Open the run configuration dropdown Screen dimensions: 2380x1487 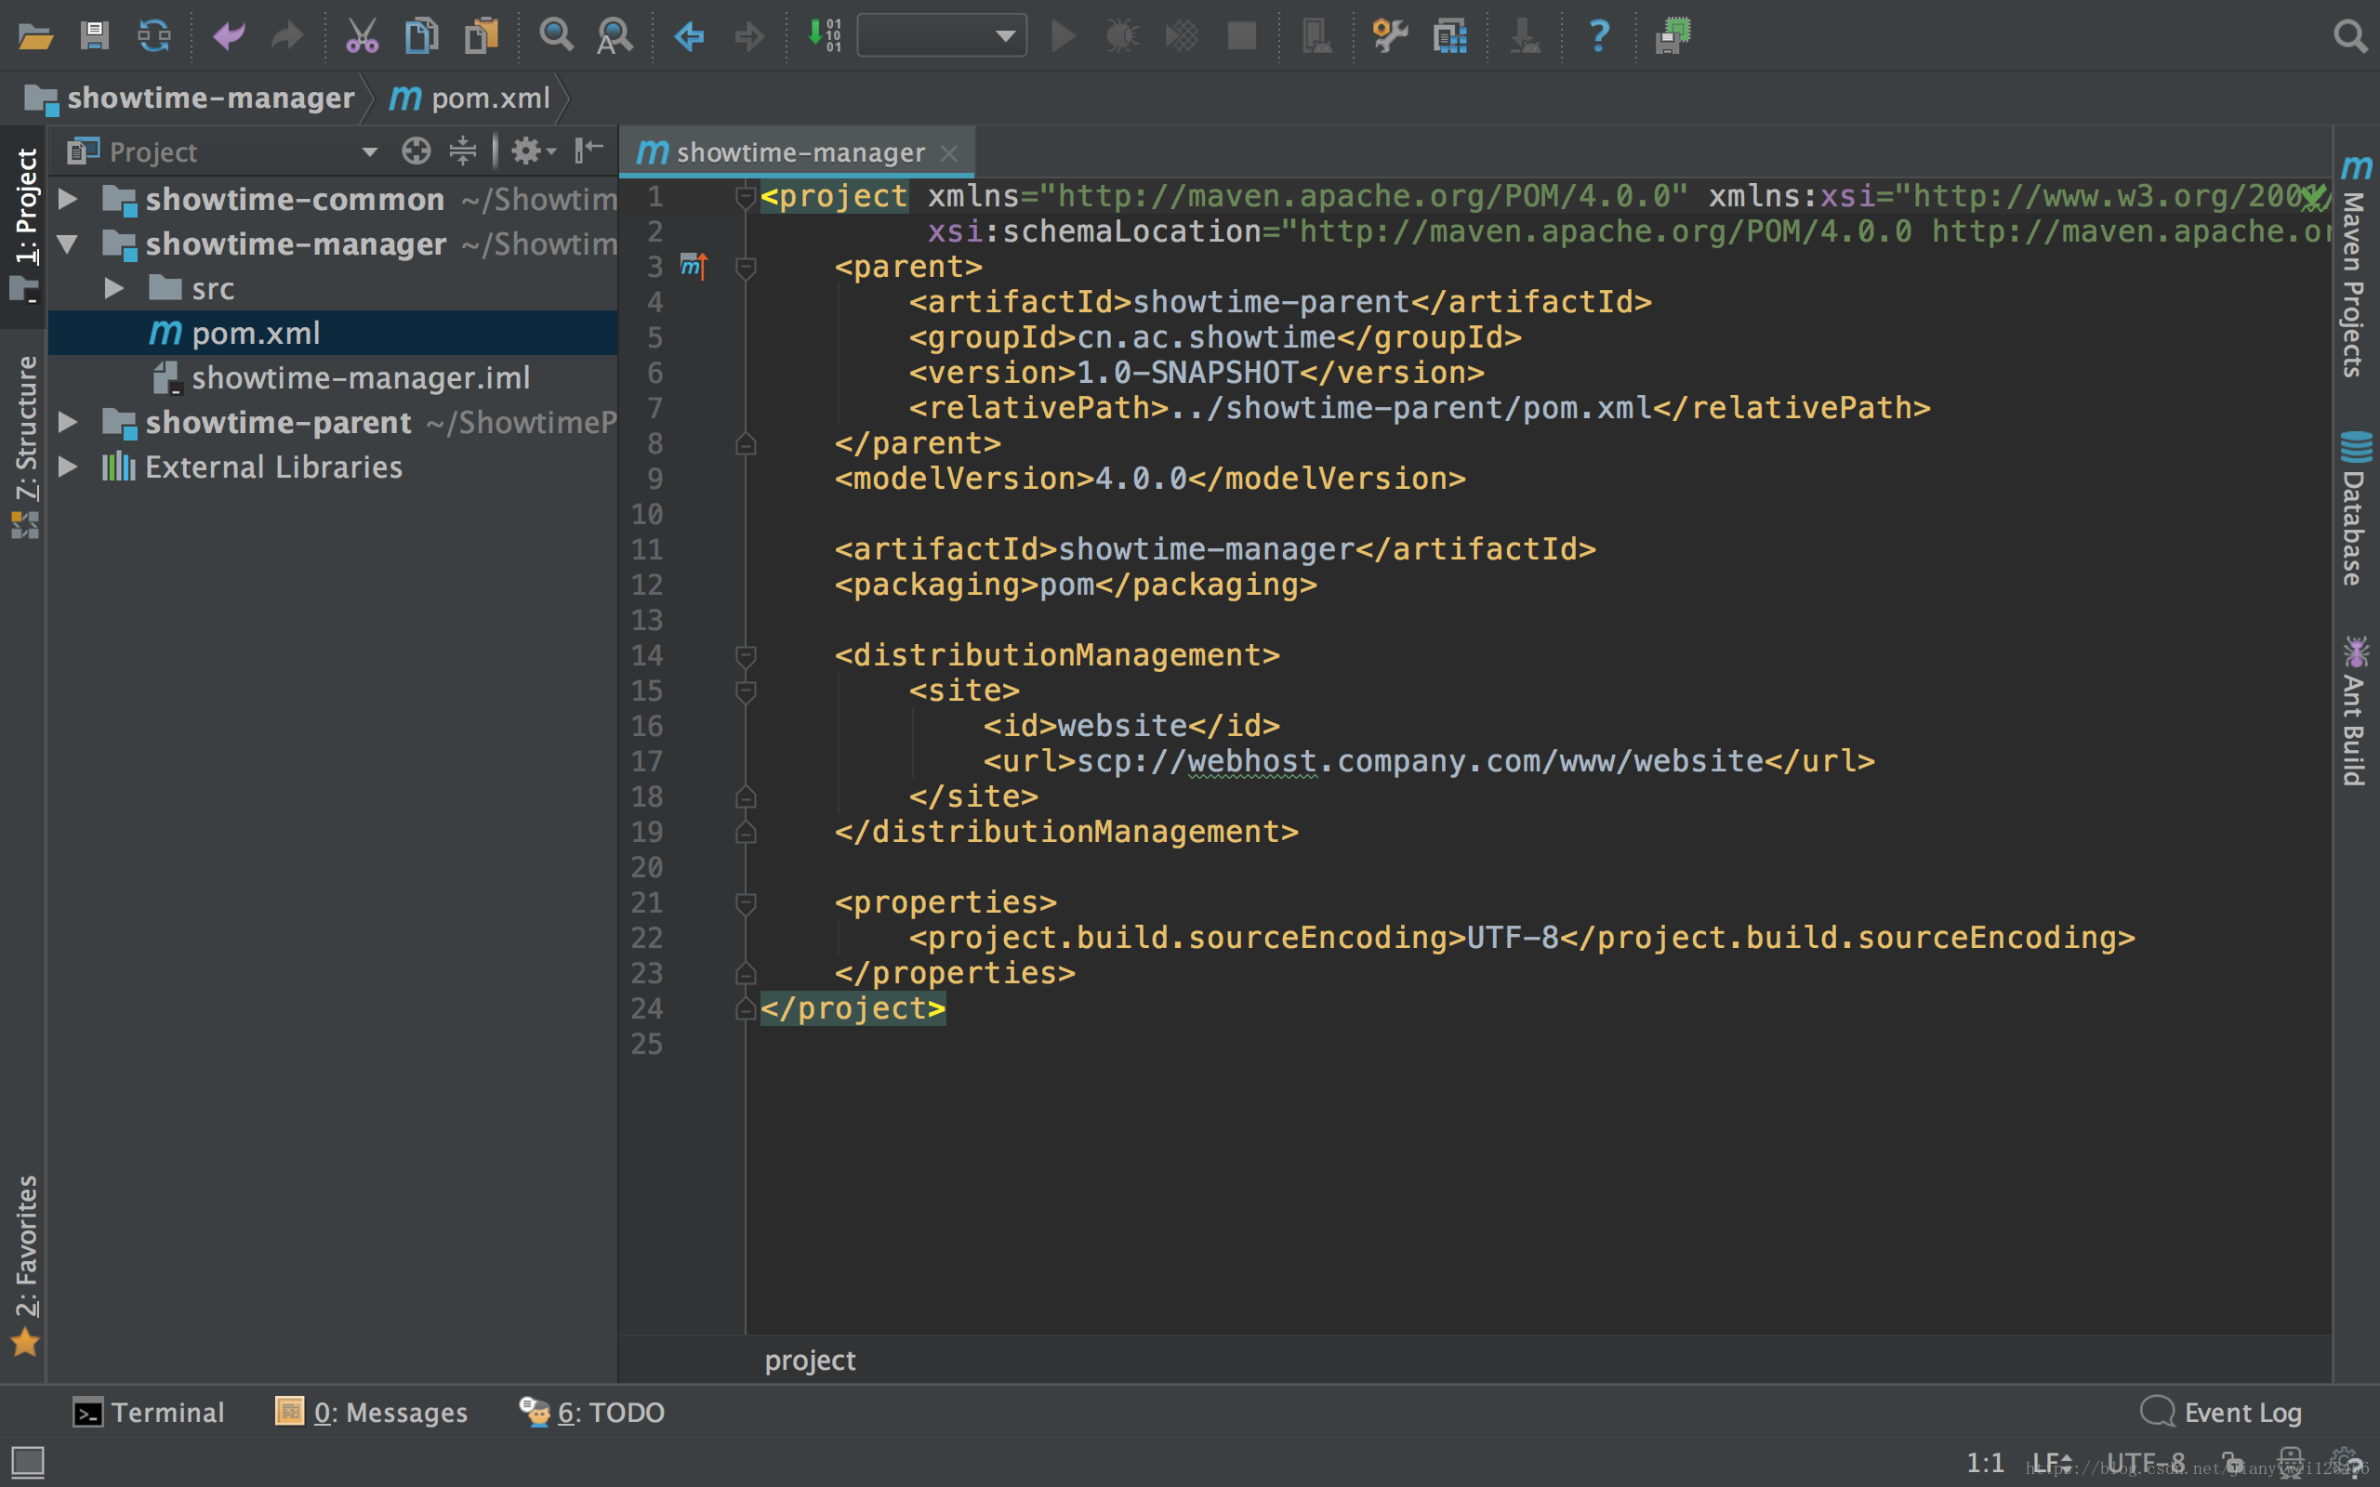(941, 36)
